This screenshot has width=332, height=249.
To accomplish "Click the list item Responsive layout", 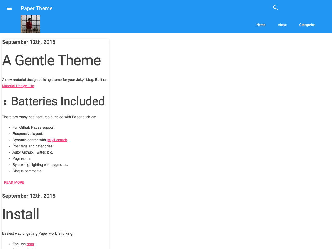I will pyautogui.click(x=28, y=134).
